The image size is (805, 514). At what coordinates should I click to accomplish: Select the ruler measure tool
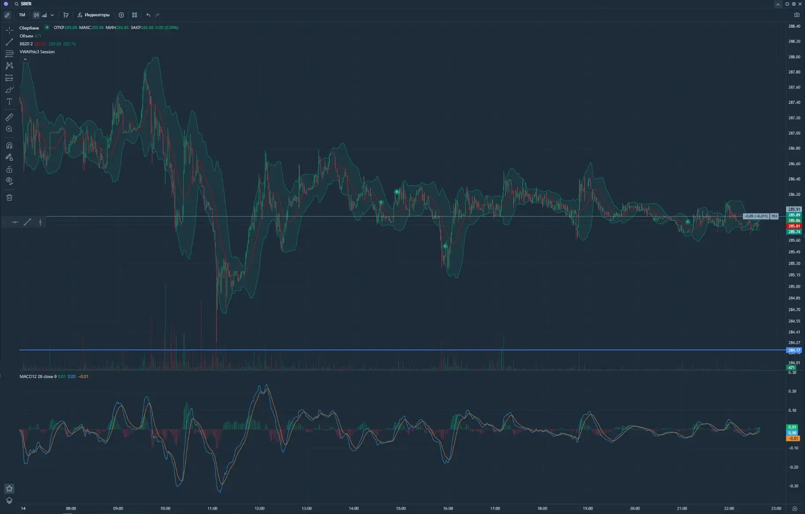click(9, 117)
